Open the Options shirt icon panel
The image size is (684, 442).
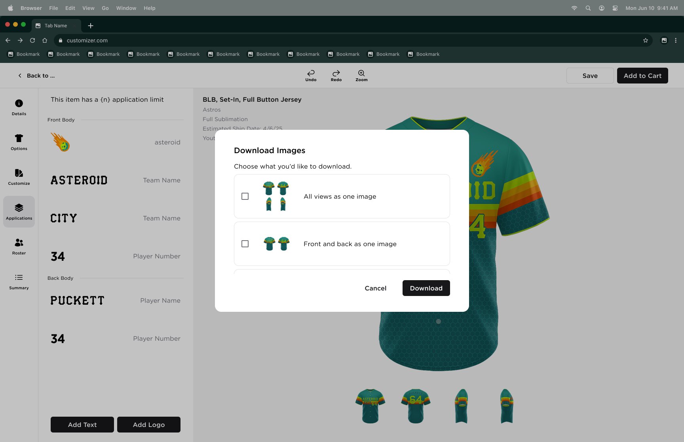[x=19, y=142]
